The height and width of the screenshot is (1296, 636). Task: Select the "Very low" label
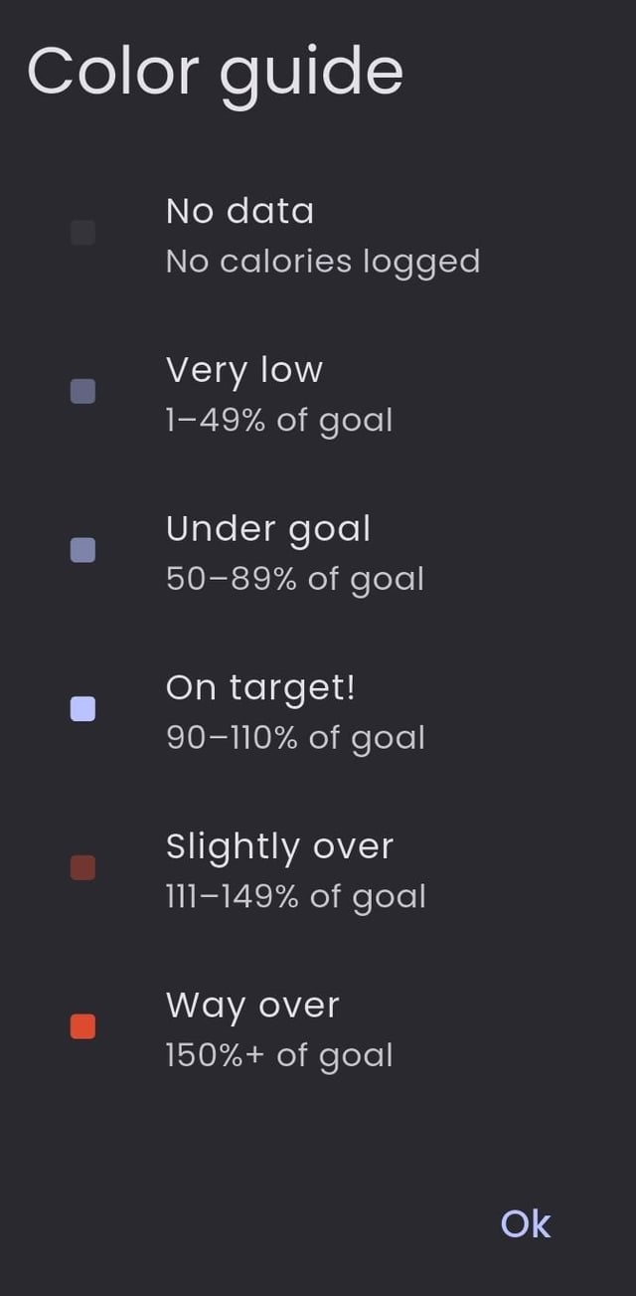(244, 370)
